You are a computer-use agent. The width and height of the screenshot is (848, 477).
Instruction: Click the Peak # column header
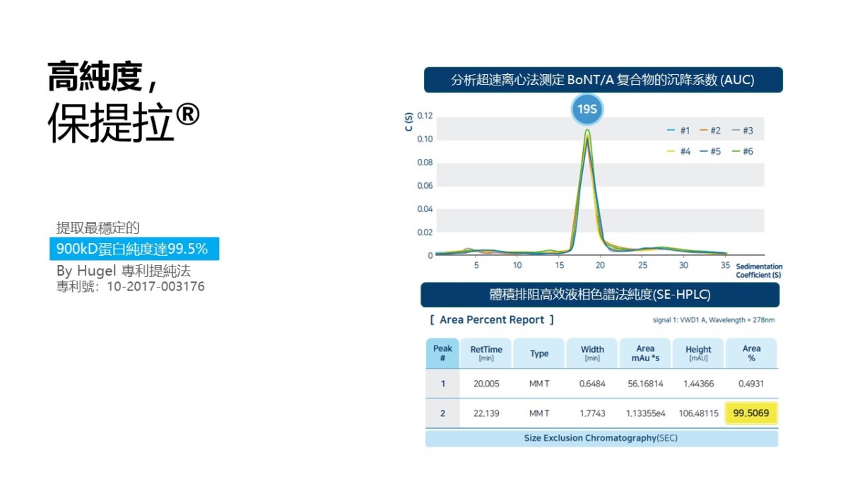(442, 353)
